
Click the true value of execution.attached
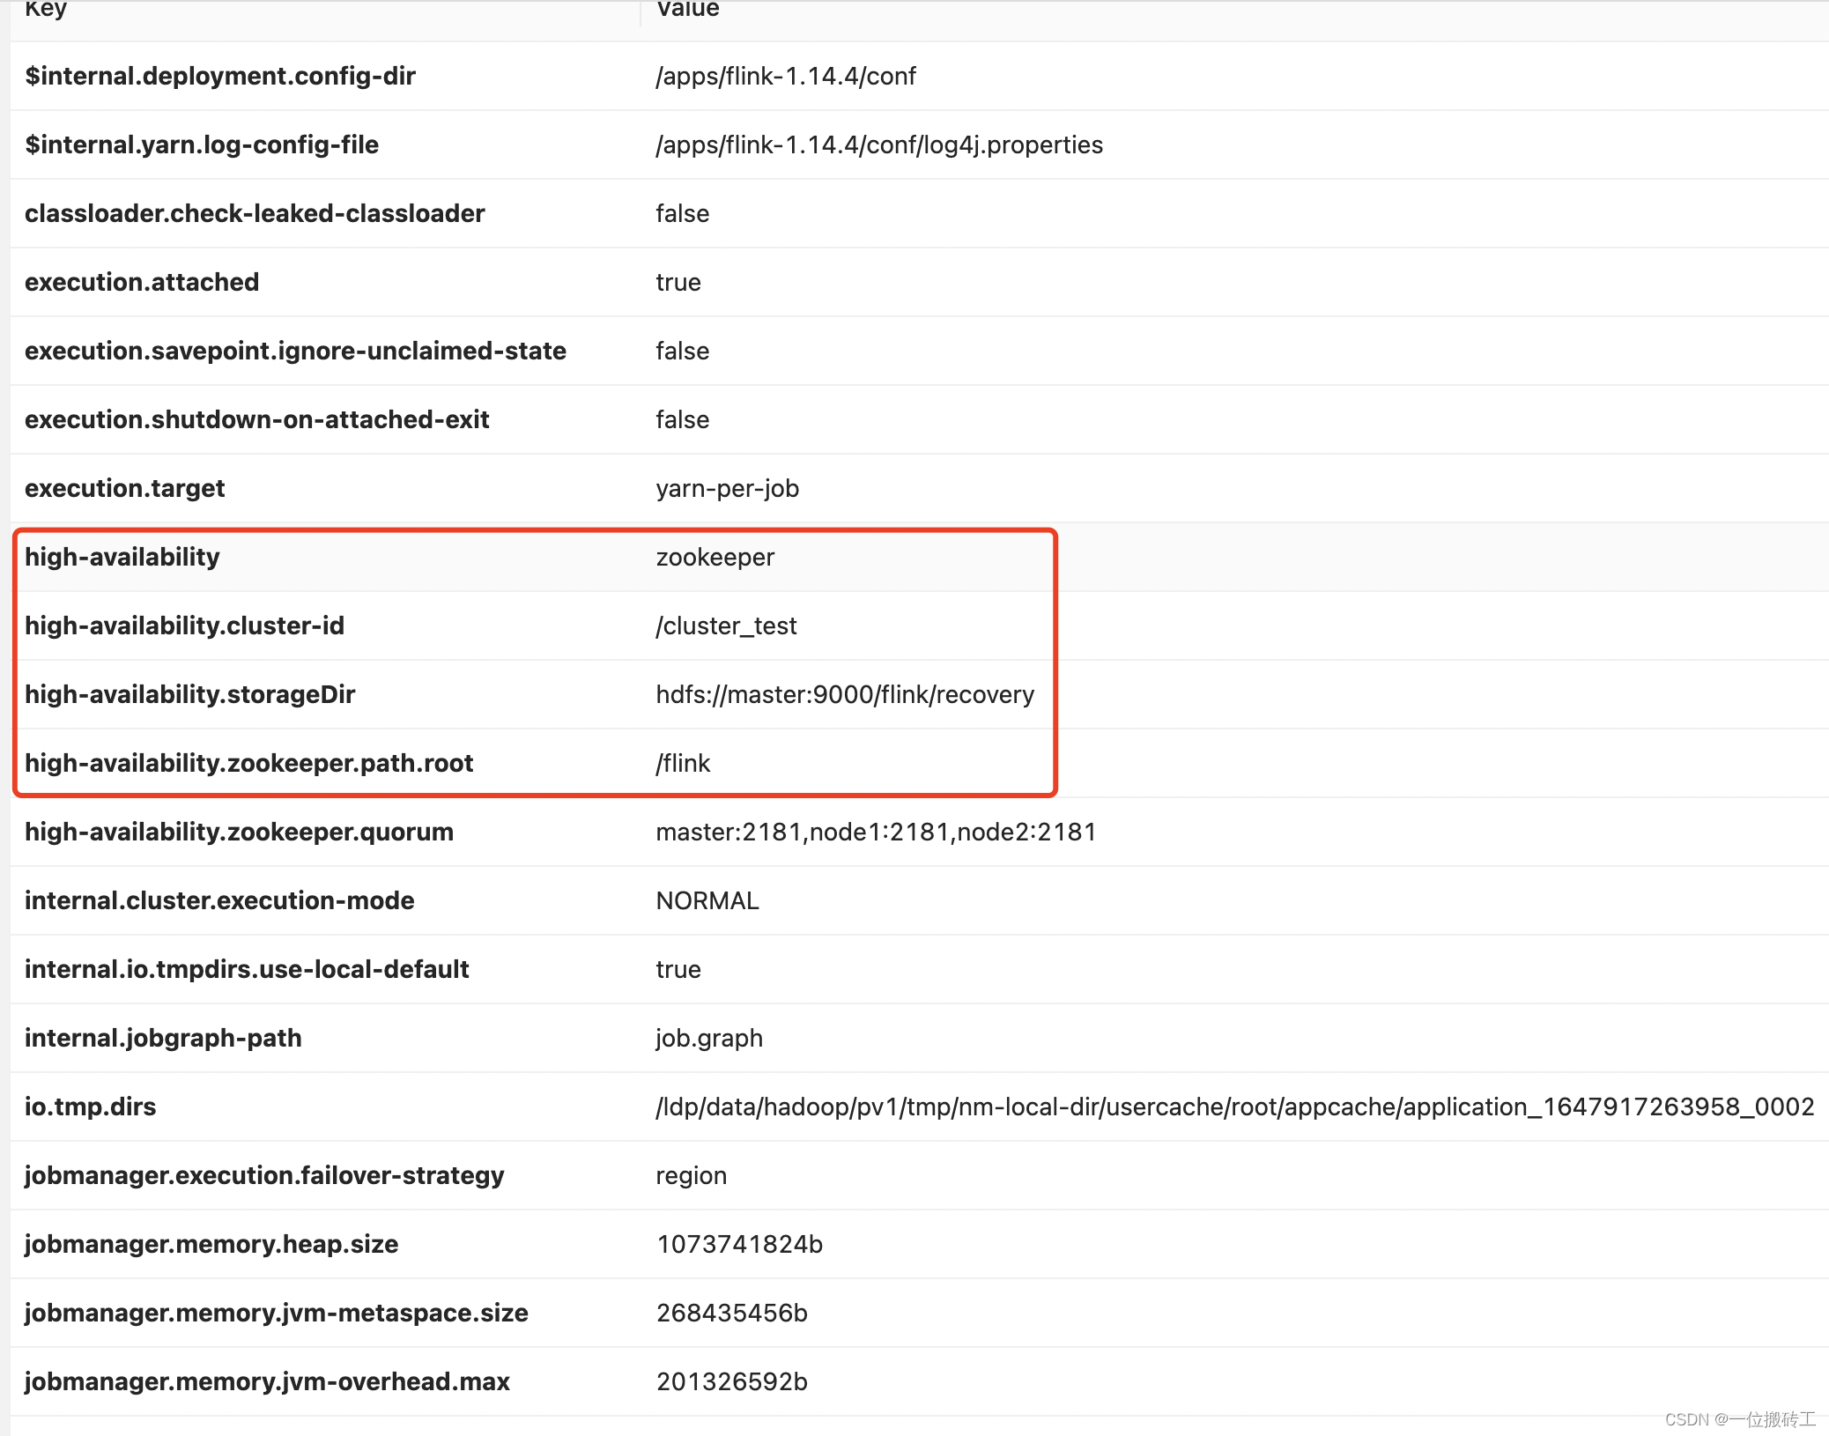[678, 282]
